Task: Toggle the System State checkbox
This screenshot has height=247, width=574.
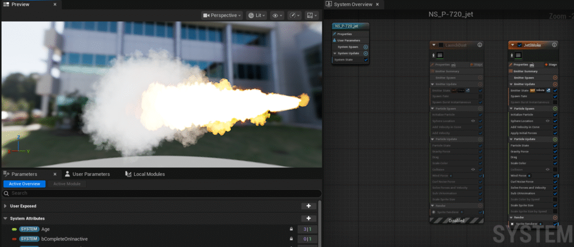Action: tap(365, 59)
